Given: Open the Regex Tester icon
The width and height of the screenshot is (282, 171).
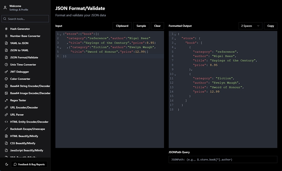Looking at the screenshot, I should (x=6, y=100).
